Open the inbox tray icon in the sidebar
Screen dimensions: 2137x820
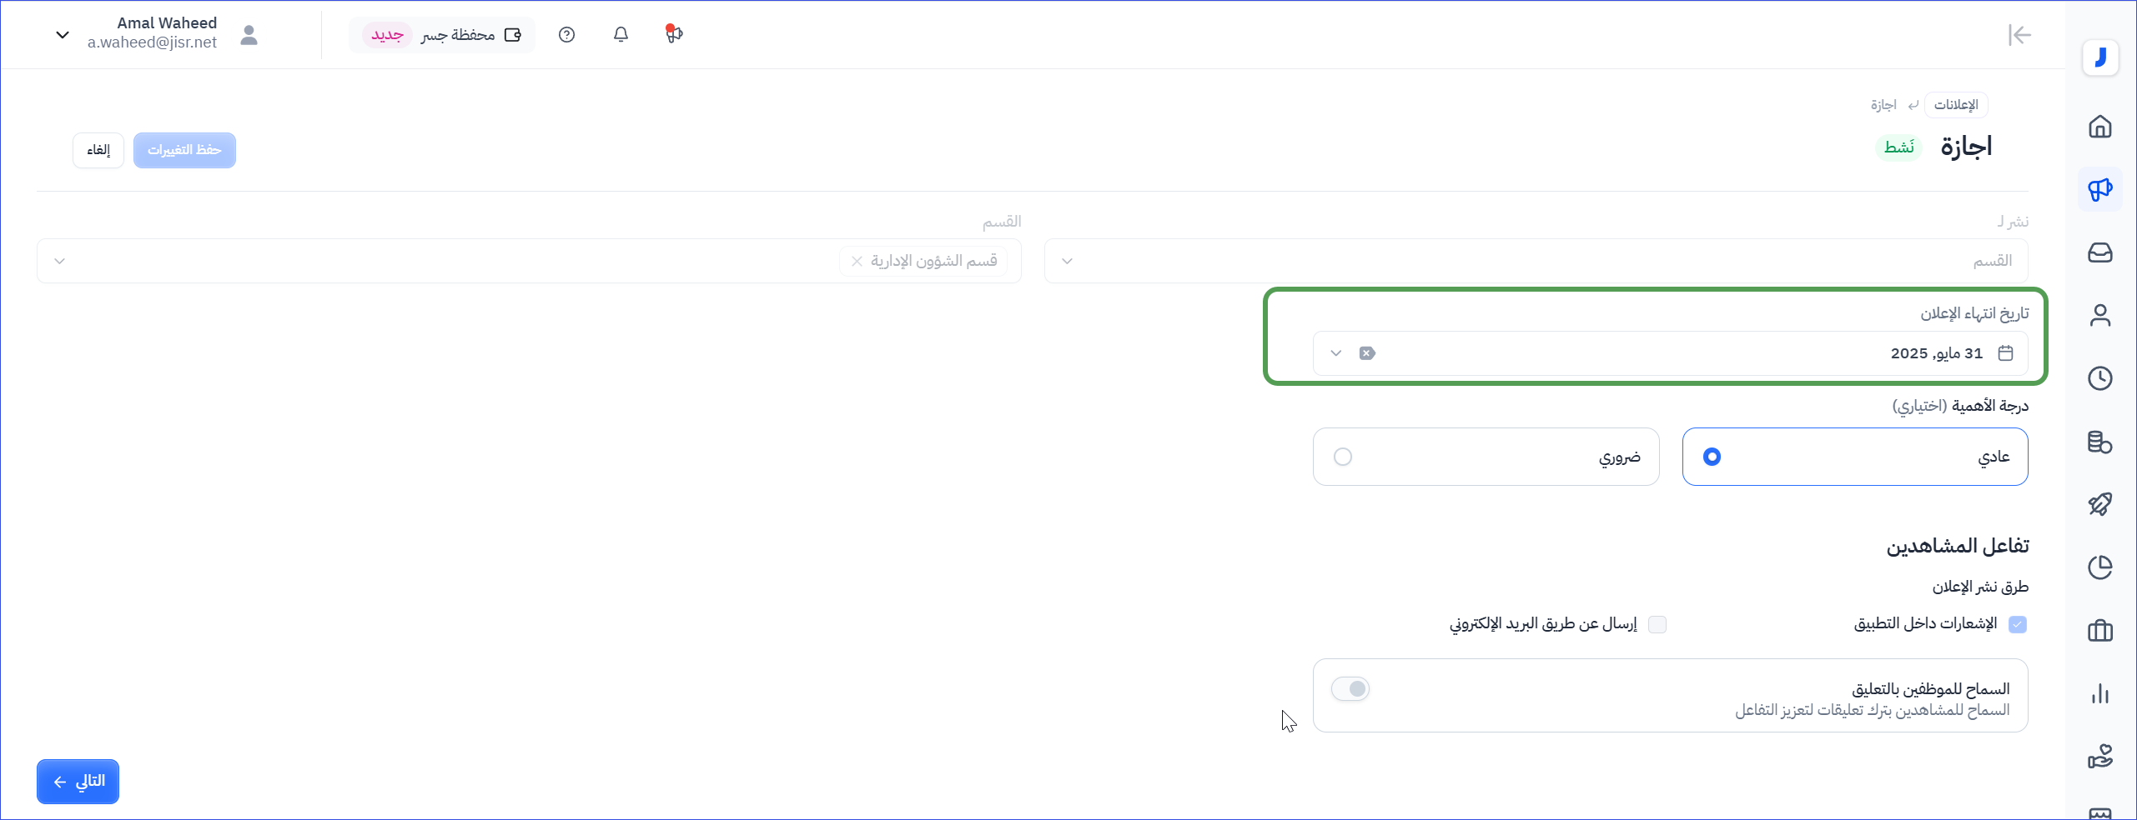pos(2099,252)
